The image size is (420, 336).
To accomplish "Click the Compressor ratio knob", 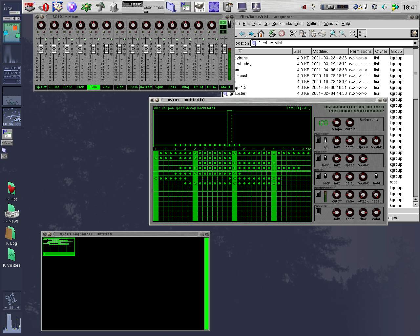I will tap(350, 195).
